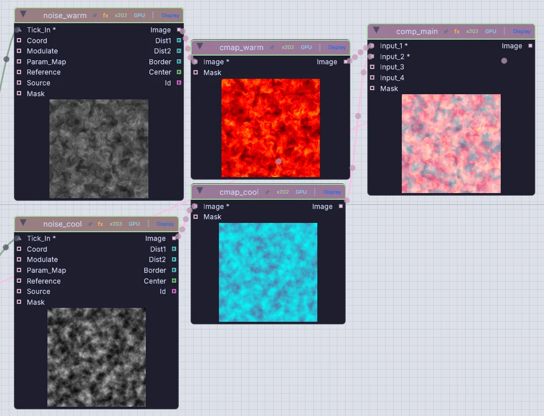Click the Center output socket on noise_cool
544x416 pixels.
pyautogui.click(x=174, y=281)
